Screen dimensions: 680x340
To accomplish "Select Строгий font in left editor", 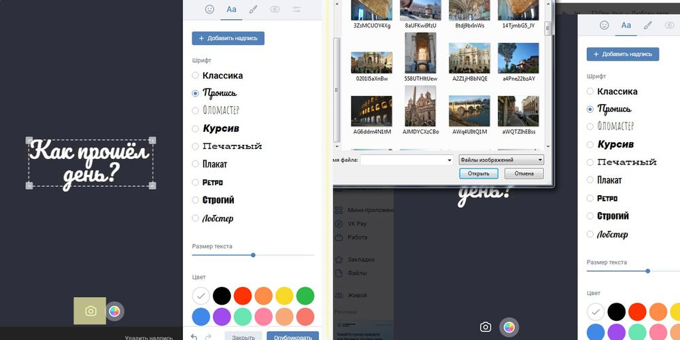I will click(x=213, y=200).
